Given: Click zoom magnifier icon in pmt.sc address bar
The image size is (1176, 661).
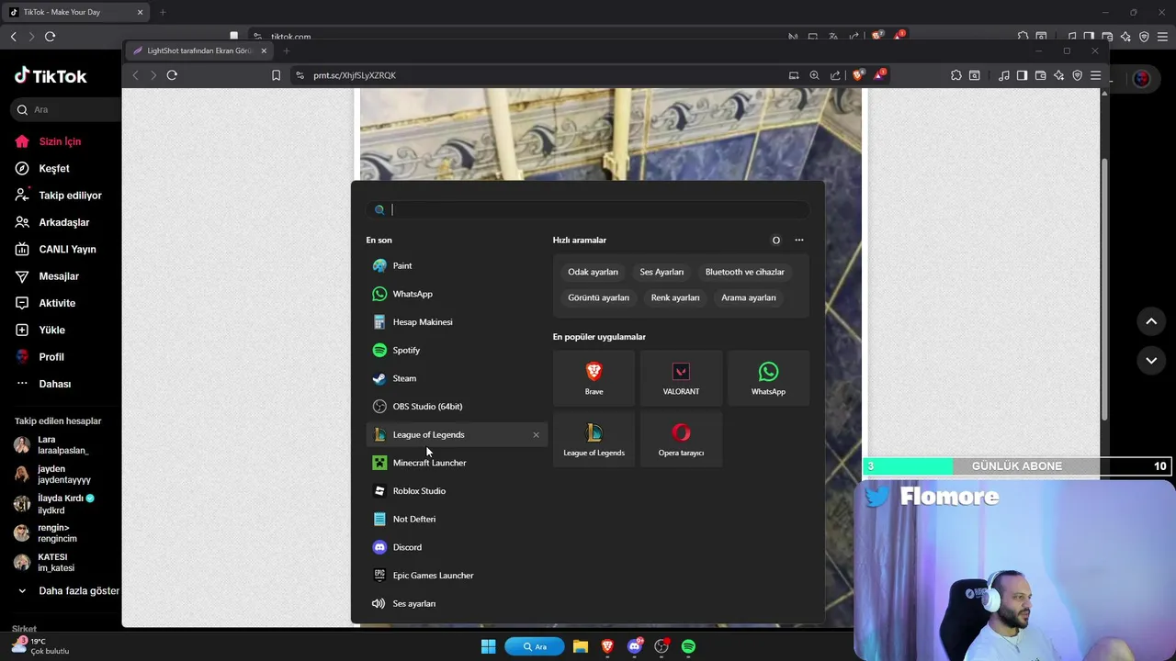Looking at the screenshot, I should tap(814, 75).
